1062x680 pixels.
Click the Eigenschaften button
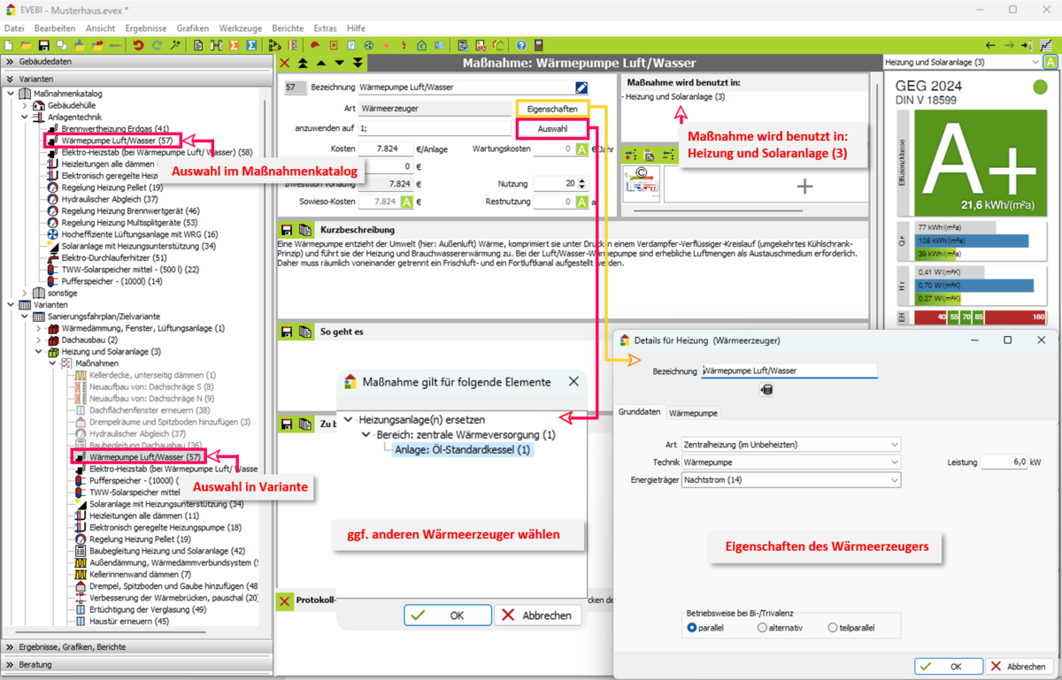[x=551, y=109]
